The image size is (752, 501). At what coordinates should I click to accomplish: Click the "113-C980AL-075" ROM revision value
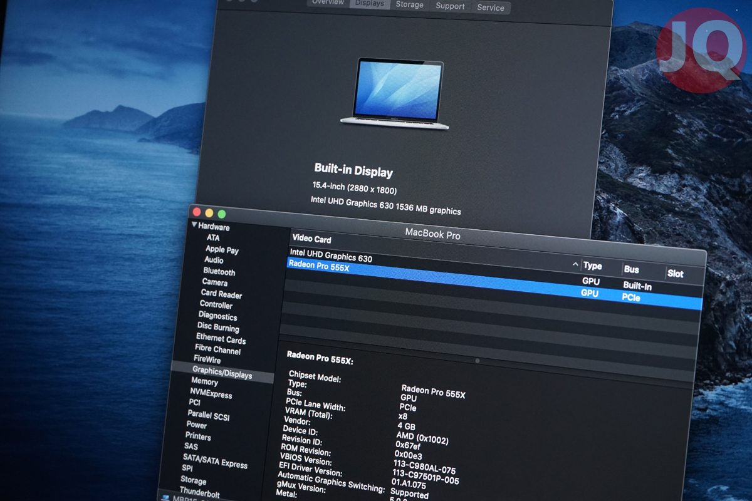pyautogui.click(x=424, y=467)
